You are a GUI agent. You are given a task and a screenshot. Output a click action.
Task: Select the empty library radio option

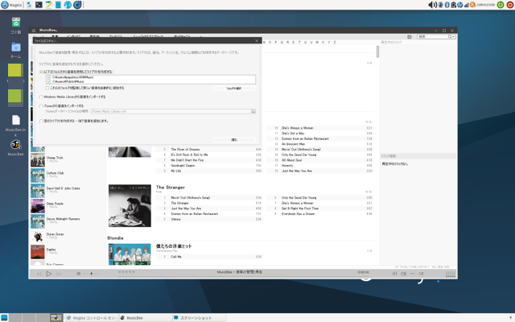point(42,121)
